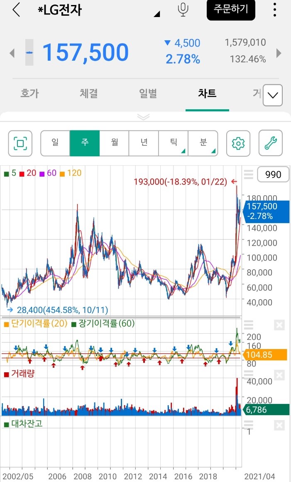Edit the 990 candle count field
291x482 pixels.
pos(273,174)
